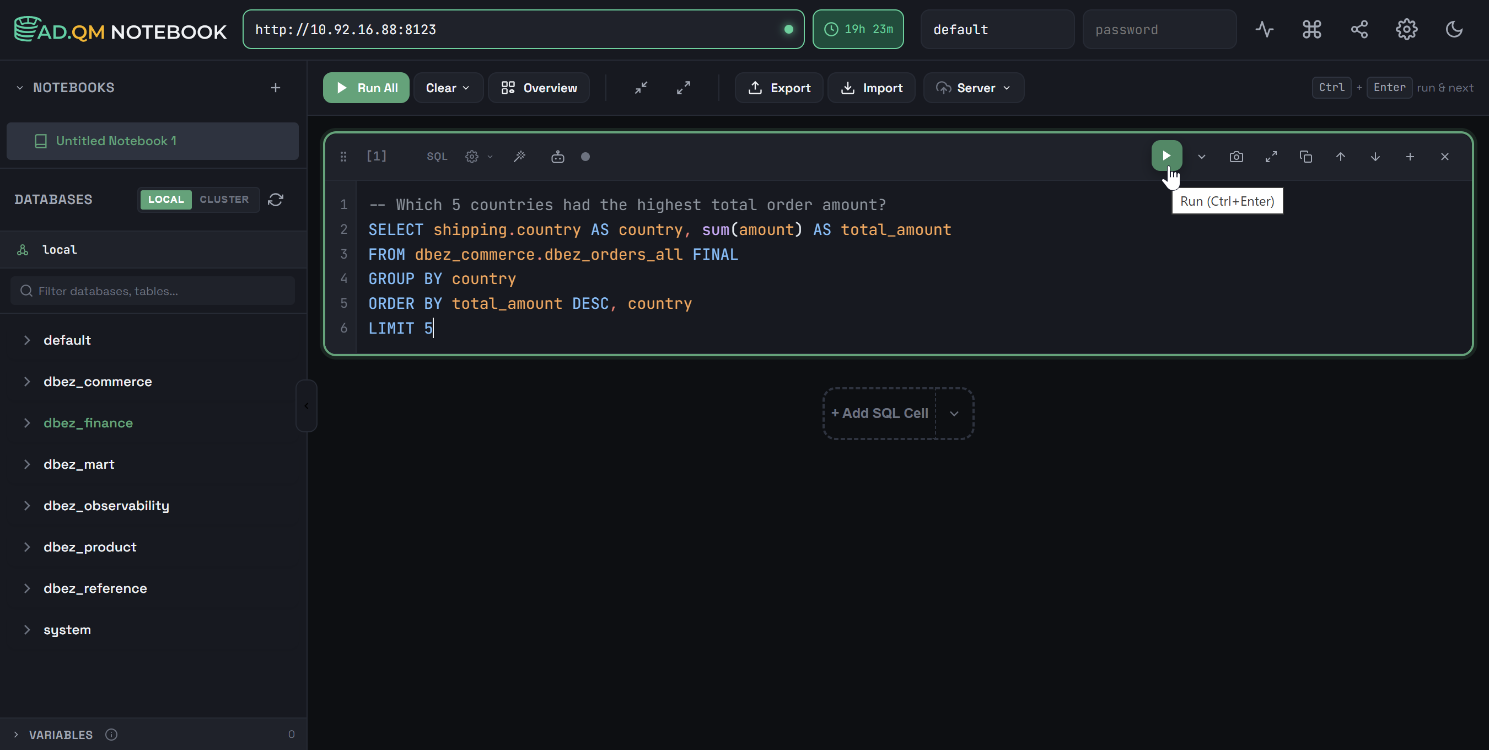The image size is (1489, 750).
Task: Open the Server dropdown menu
Action: [x=974, y=88]
